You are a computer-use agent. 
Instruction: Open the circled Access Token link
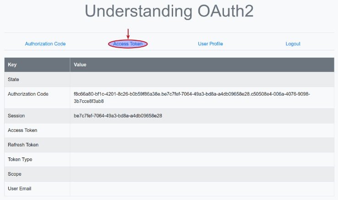coord(128,44)
